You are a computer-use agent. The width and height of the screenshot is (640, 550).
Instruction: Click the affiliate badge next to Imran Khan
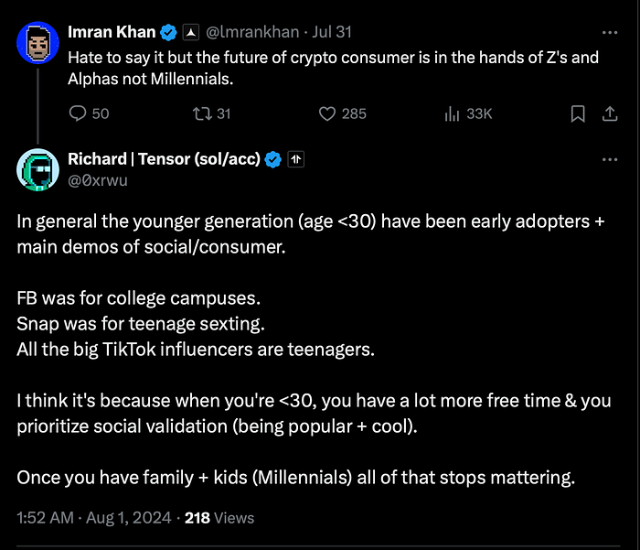(191, 33)
